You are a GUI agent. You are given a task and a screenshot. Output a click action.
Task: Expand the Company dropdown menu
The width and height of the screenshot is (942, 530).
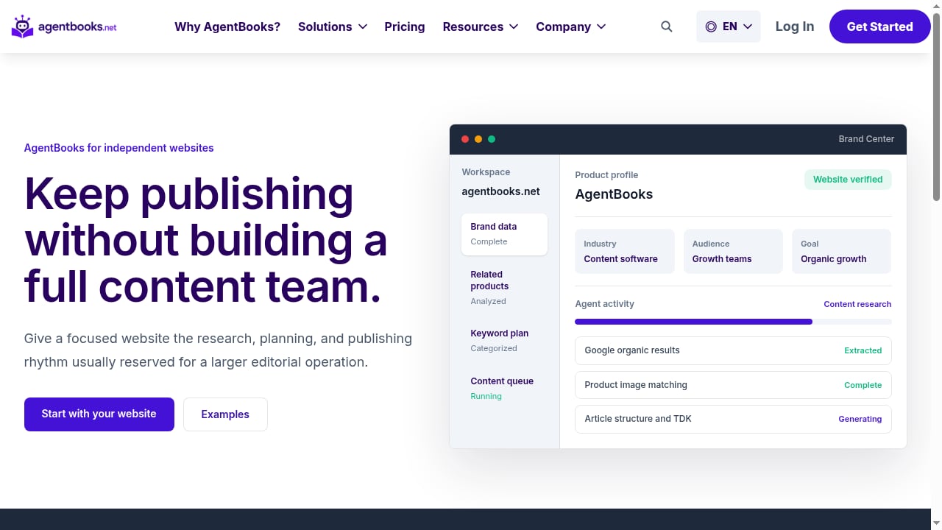[571, 26]
